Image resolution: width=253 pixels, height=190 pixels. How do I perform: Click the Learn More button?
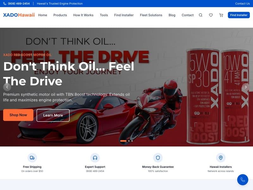pos(53,115)
